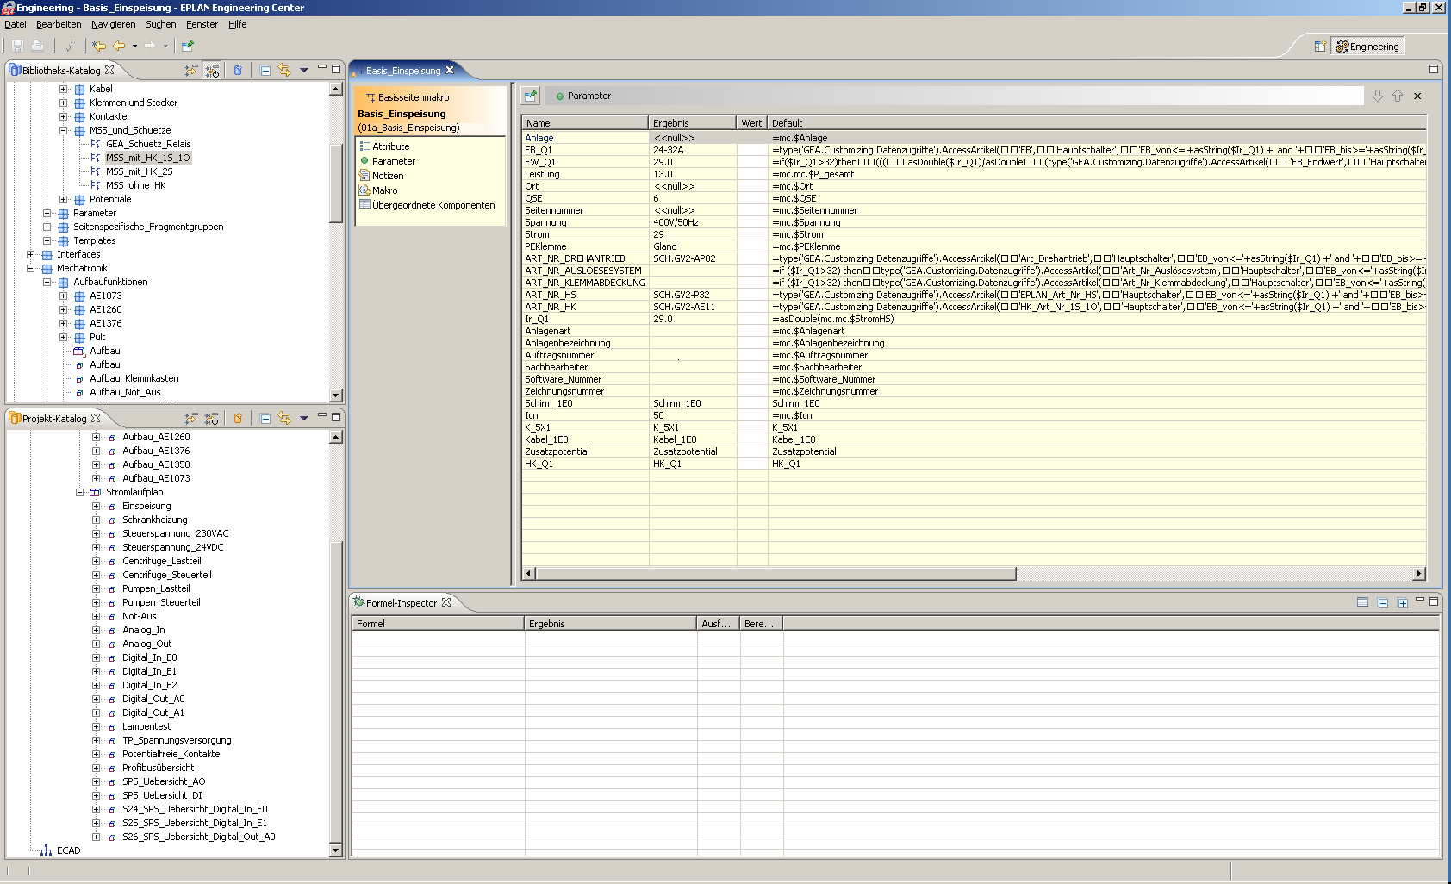Click the horizontal scrollbar of the parameter table
This screenshot has width=1451, height=884.
775,574
